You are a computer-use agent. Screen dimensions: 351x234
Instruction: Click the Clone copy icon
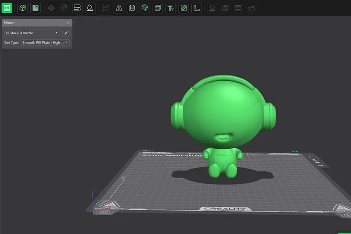pos(132,8)
